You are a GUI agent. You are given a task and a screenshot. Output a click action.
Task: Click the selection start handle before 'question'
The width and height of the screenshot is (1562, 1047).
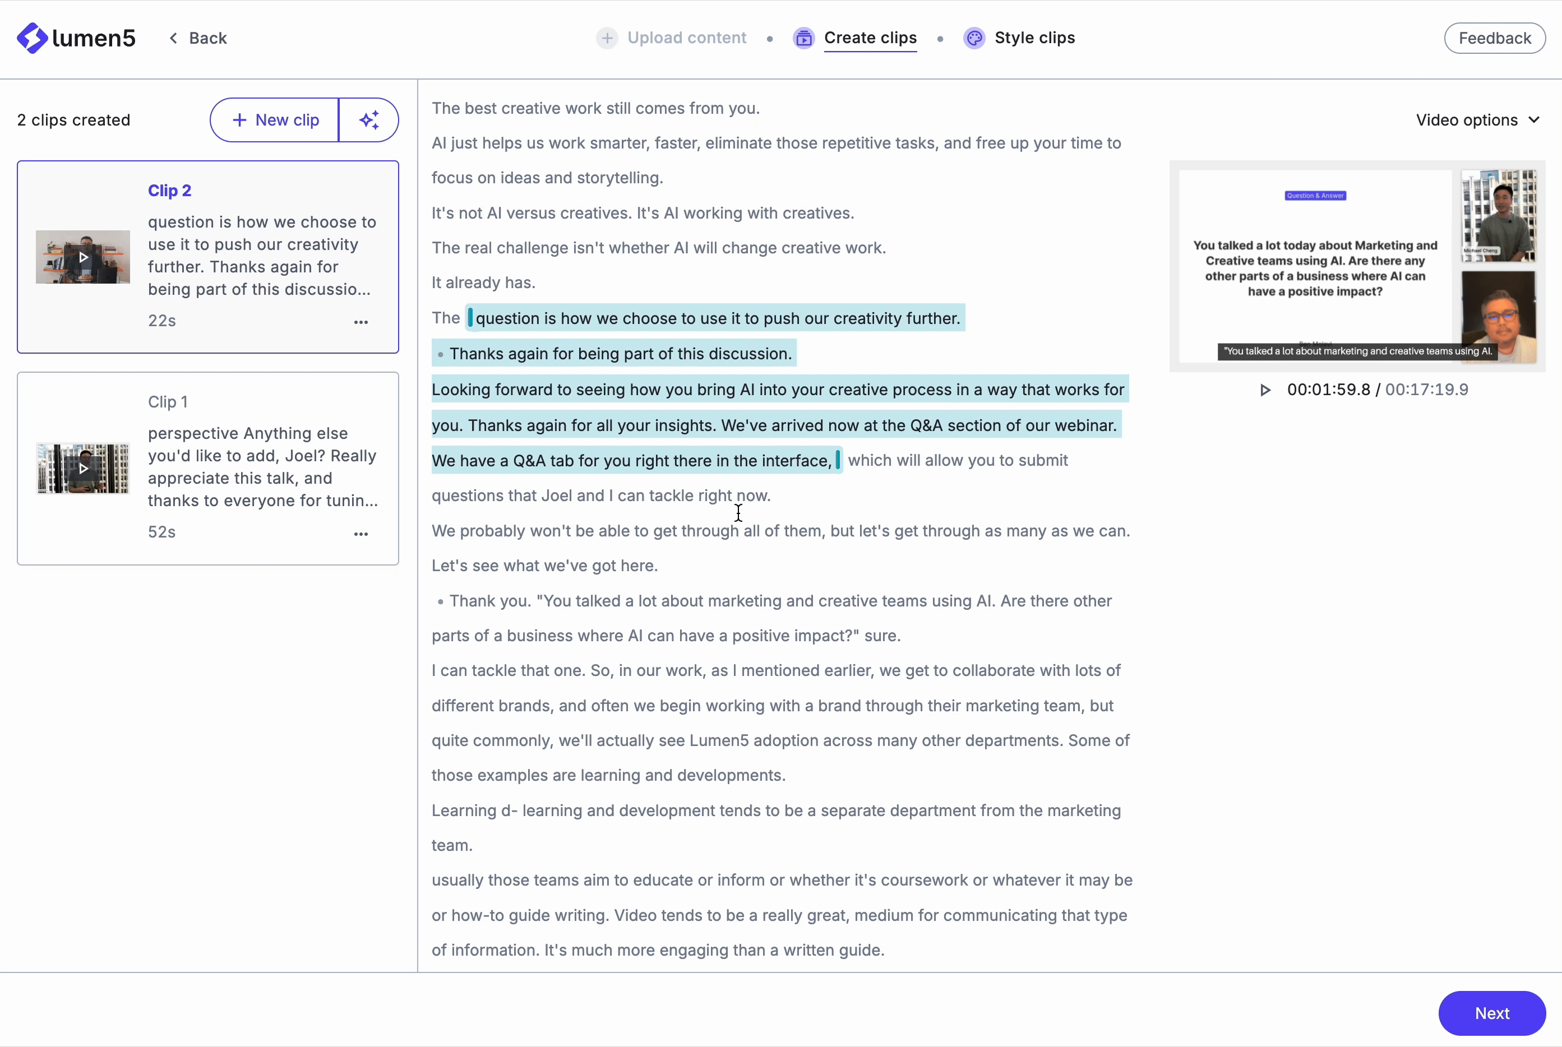(x=469, y=318)
